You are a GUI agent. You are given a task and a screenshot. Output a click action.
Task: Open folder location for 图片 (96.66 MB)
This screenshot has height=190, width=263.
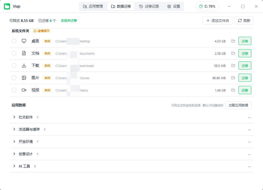pos(233,78)
